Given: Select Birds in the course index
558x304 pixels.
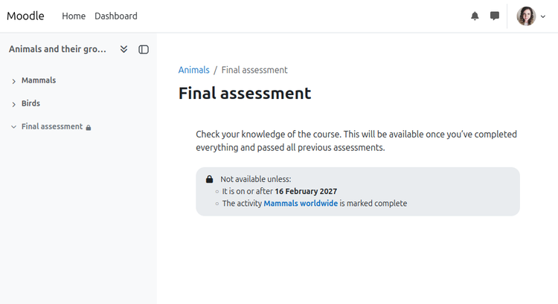Looking at the screenshot, I should [31, 103].
